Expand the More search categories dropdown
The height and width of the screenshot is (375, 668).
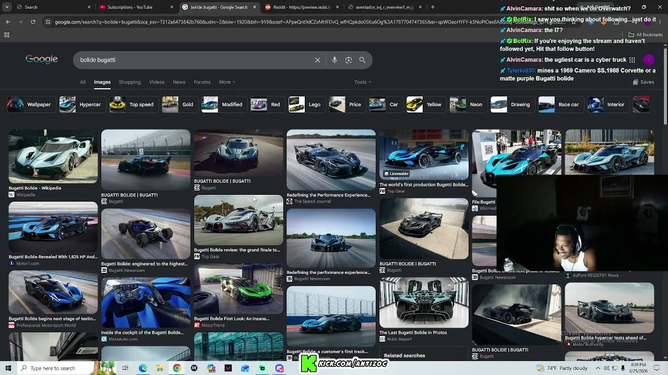click(x=227, y=82)
